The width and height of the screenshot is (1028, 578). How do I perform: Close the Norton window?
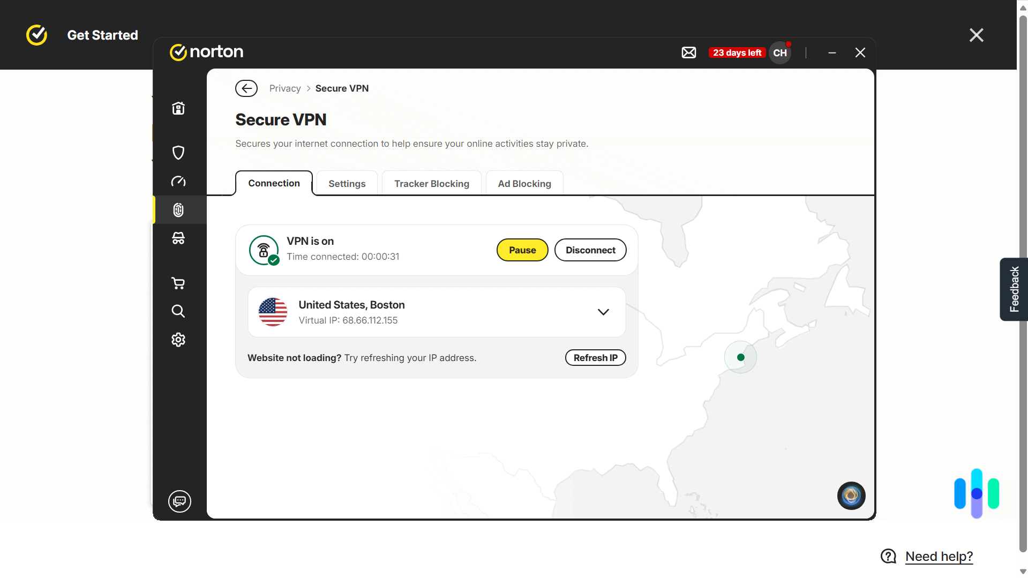[x=860, y=52]
